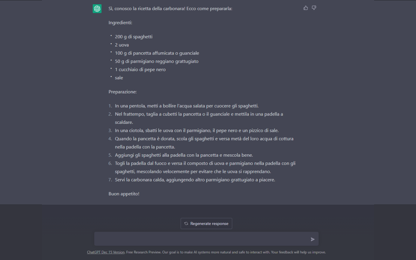Click the '1 cucchiaio di pepe nero' line
This screenshot has height=260, width=416.
[140, 70]
